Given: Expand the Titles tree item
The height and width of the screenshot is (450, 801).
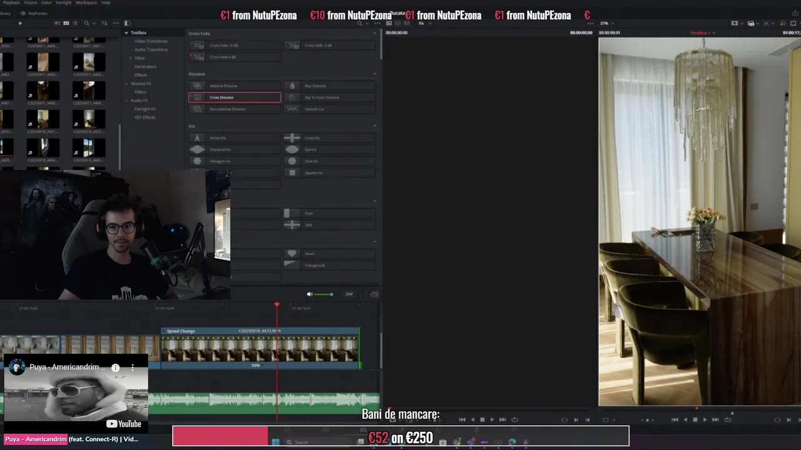Looking at the screenshot, I should [131, 58].
